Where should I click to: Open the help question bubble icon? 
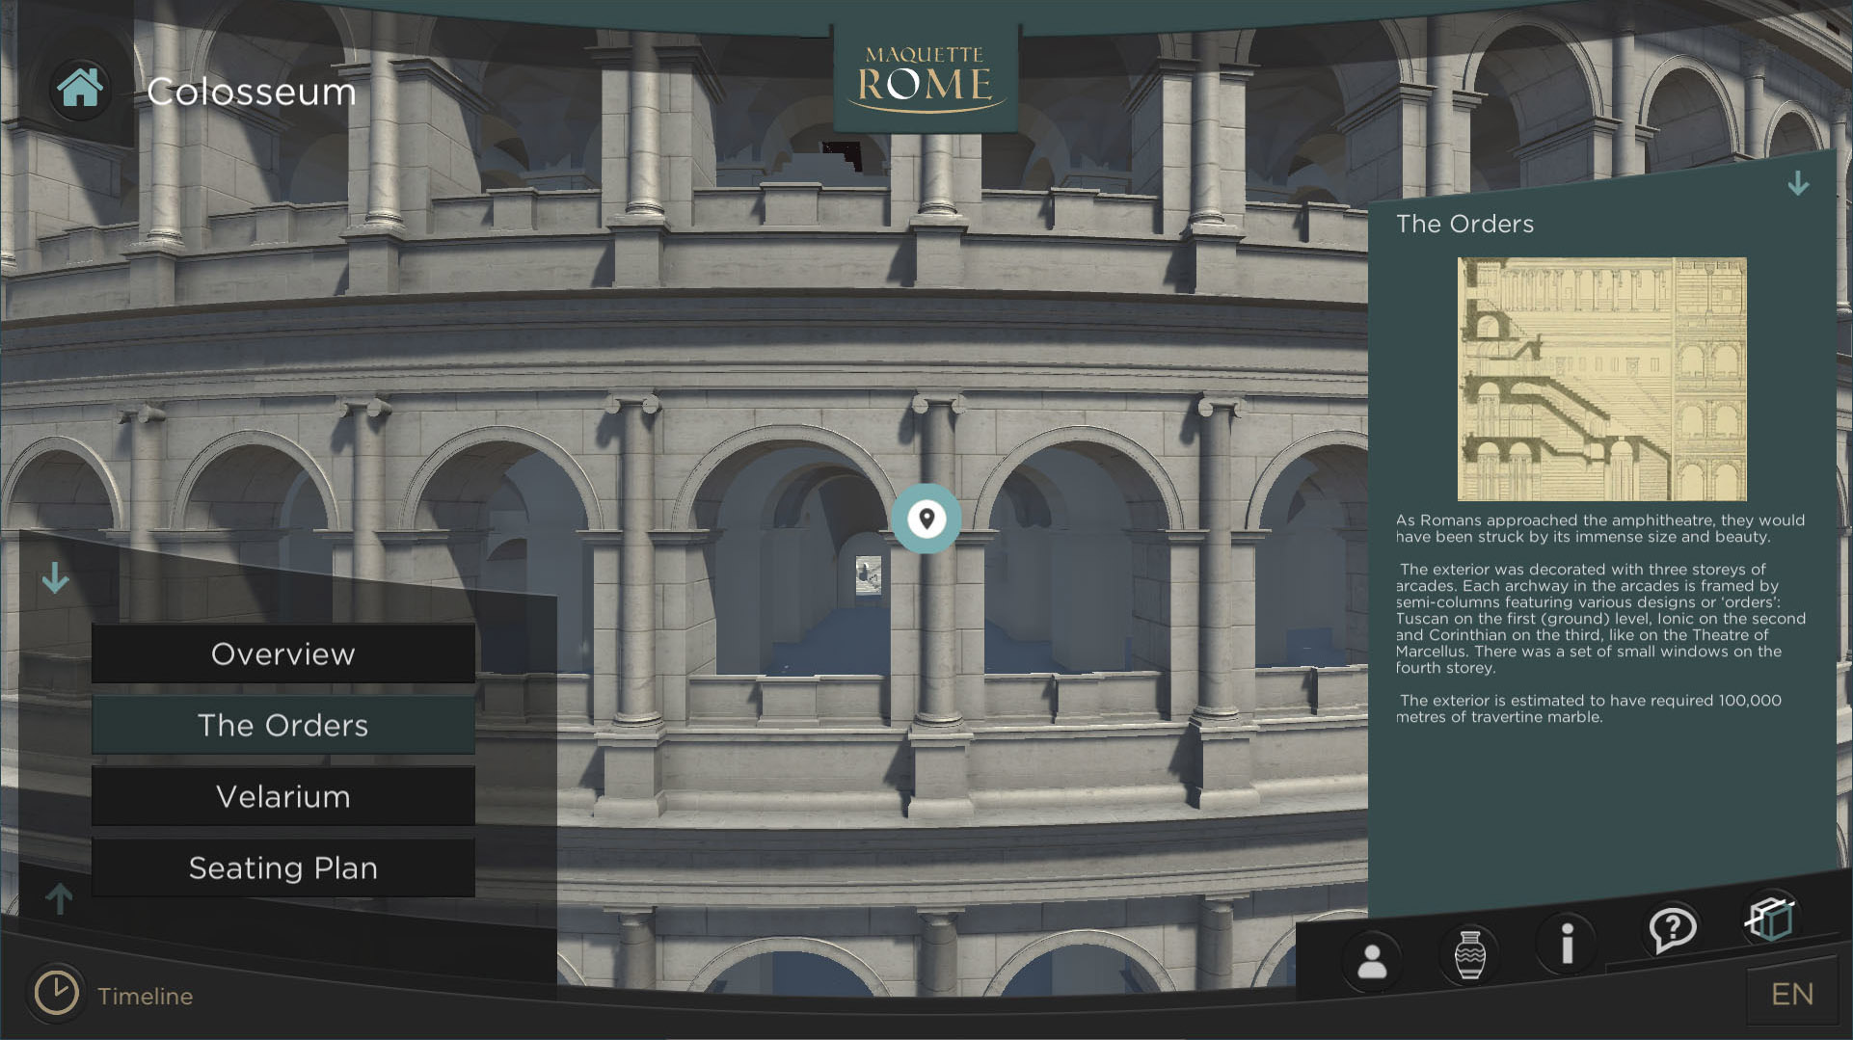(x=1672, y=930)
